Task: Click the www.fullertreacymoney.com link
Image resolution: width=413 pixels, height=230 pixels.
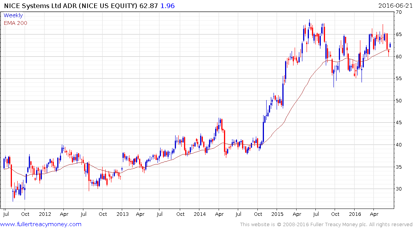Action: 41,224
